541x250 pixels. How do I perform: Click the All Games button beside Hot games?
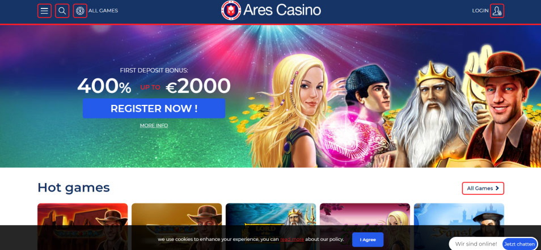click(x=483, y=188)
